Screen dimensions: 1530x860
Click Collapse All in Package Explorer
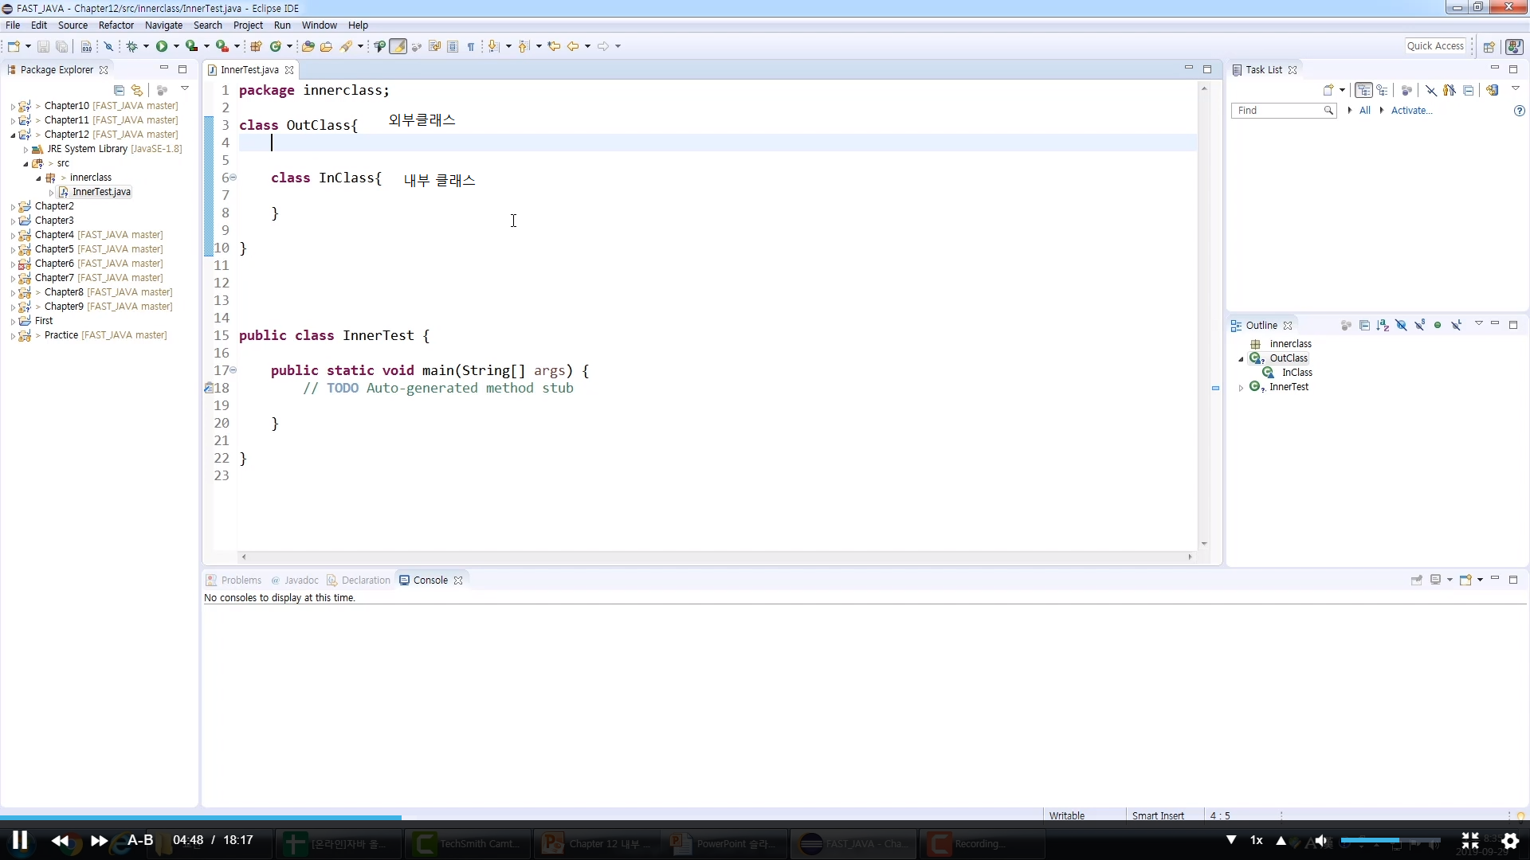(119, 90)
